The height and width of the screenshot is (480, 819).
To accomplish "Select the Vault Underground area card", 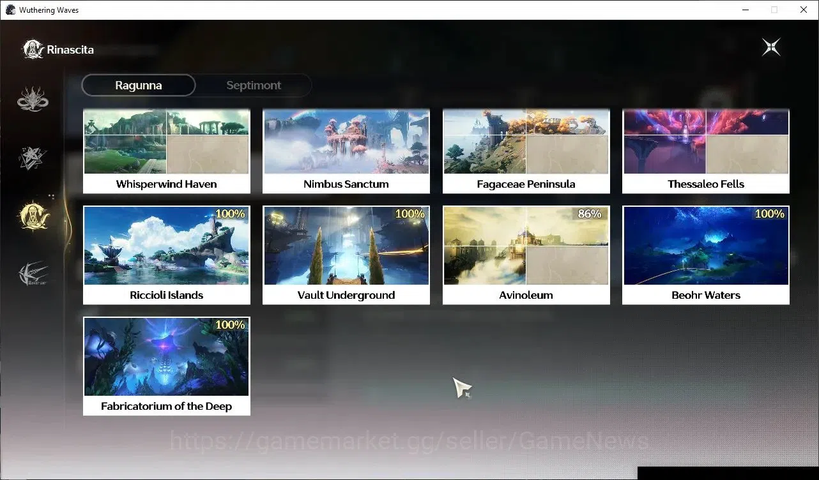I will pyautogui.click(x=346, y=255).
